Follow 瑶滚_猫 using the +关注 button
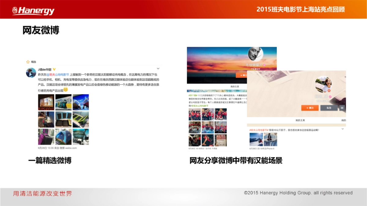Image resolution: width=367 pixels, height=206 pixels. (310, 108)
